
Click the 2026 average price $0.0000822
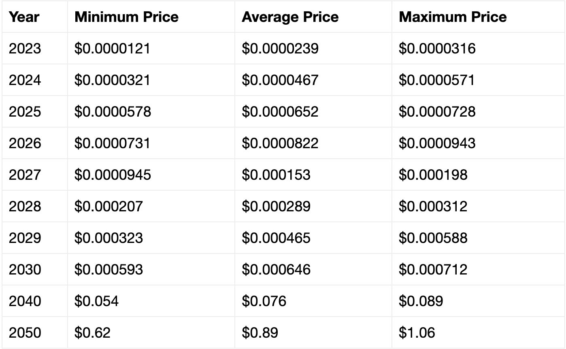coord(280,143)
